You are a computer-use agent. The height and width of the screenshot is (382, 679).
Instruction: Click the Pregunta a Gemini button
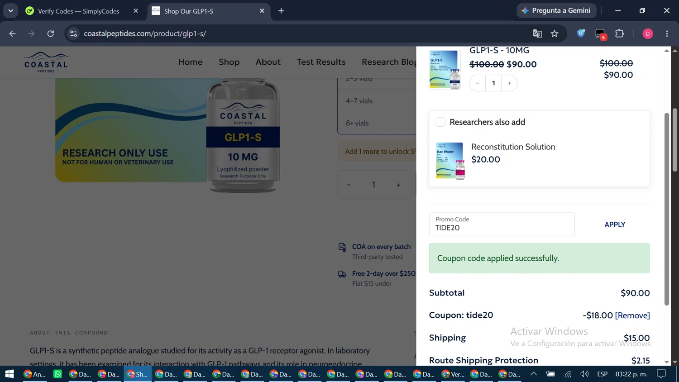coord(556,10)
